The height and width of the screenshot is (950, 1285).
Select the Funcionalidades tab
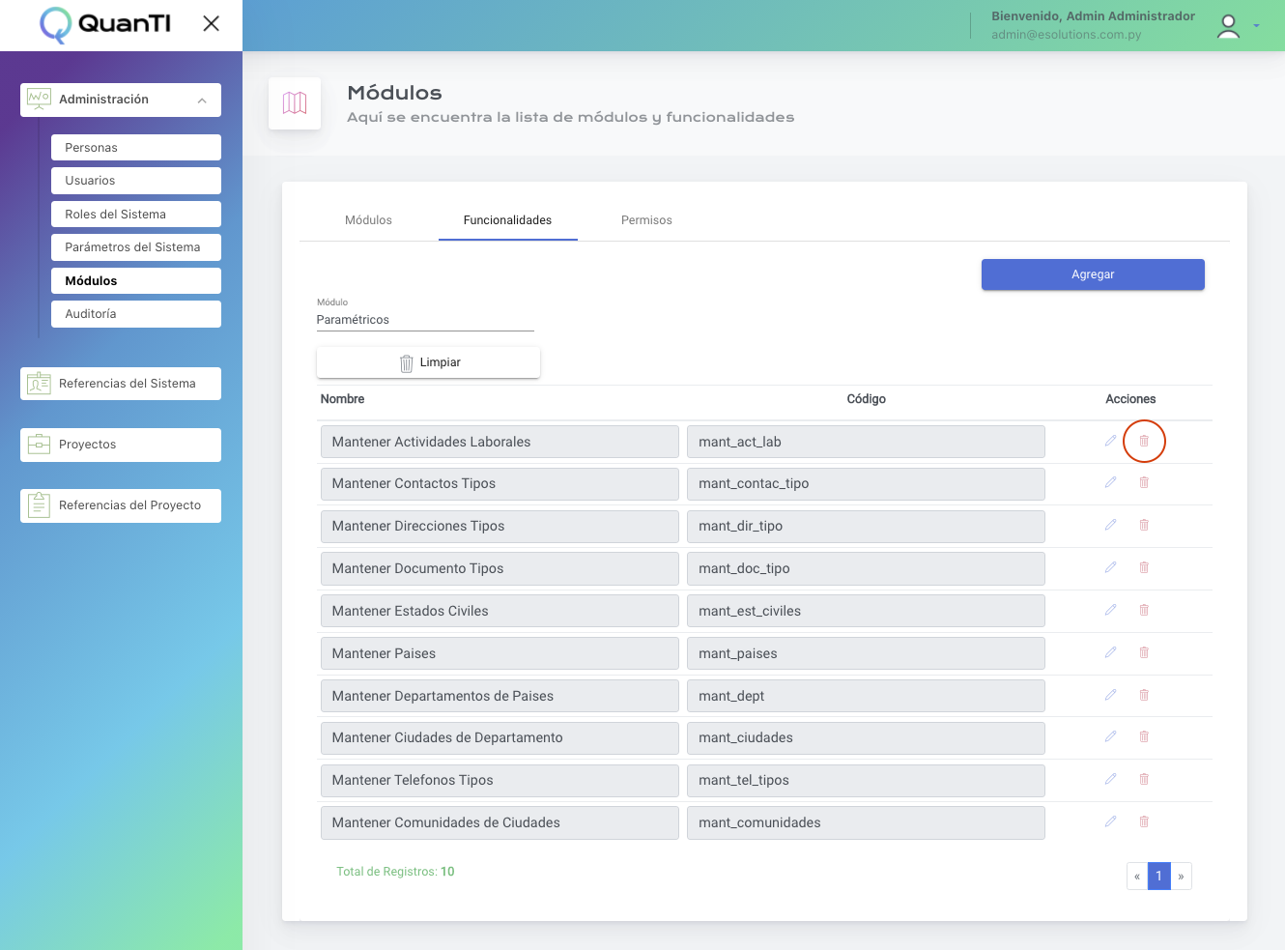tap(507, 220)
